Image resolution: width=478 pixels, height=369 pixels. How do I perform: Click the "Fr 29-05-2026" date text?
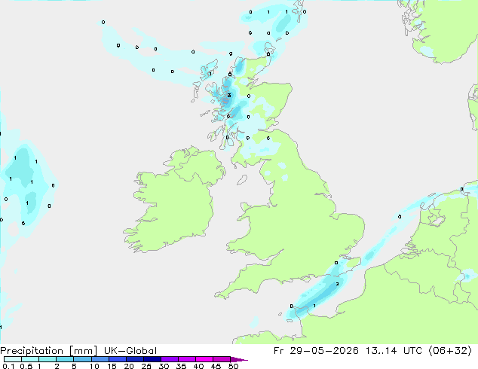pyautogui.click(x=316, y=351)
